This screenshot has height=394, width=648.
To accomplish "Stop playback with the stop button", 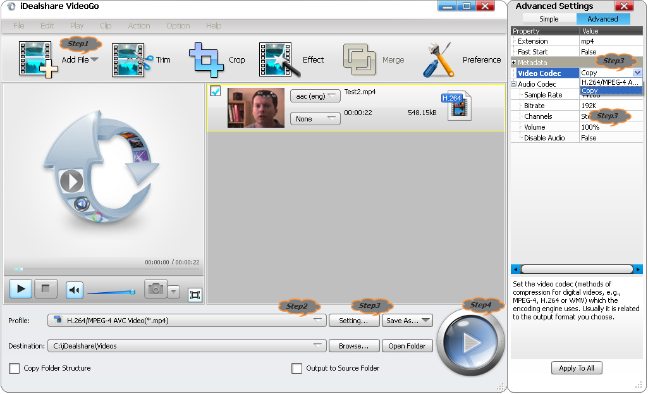I will [x=46, y=288].
